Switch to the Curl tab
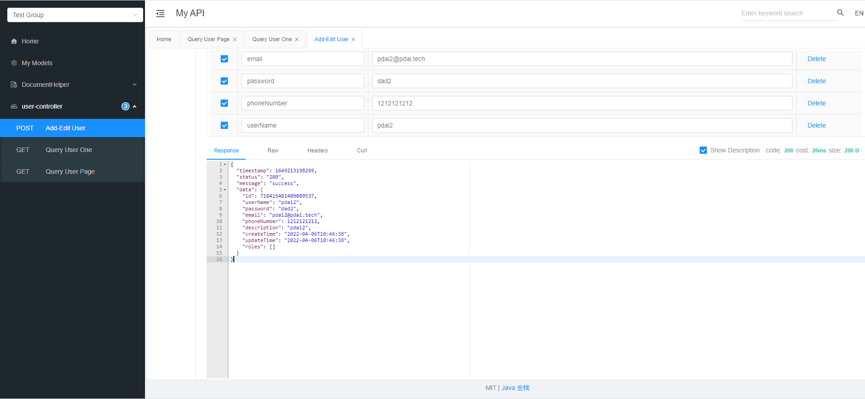Screen dimensions: 865x399 362,151
